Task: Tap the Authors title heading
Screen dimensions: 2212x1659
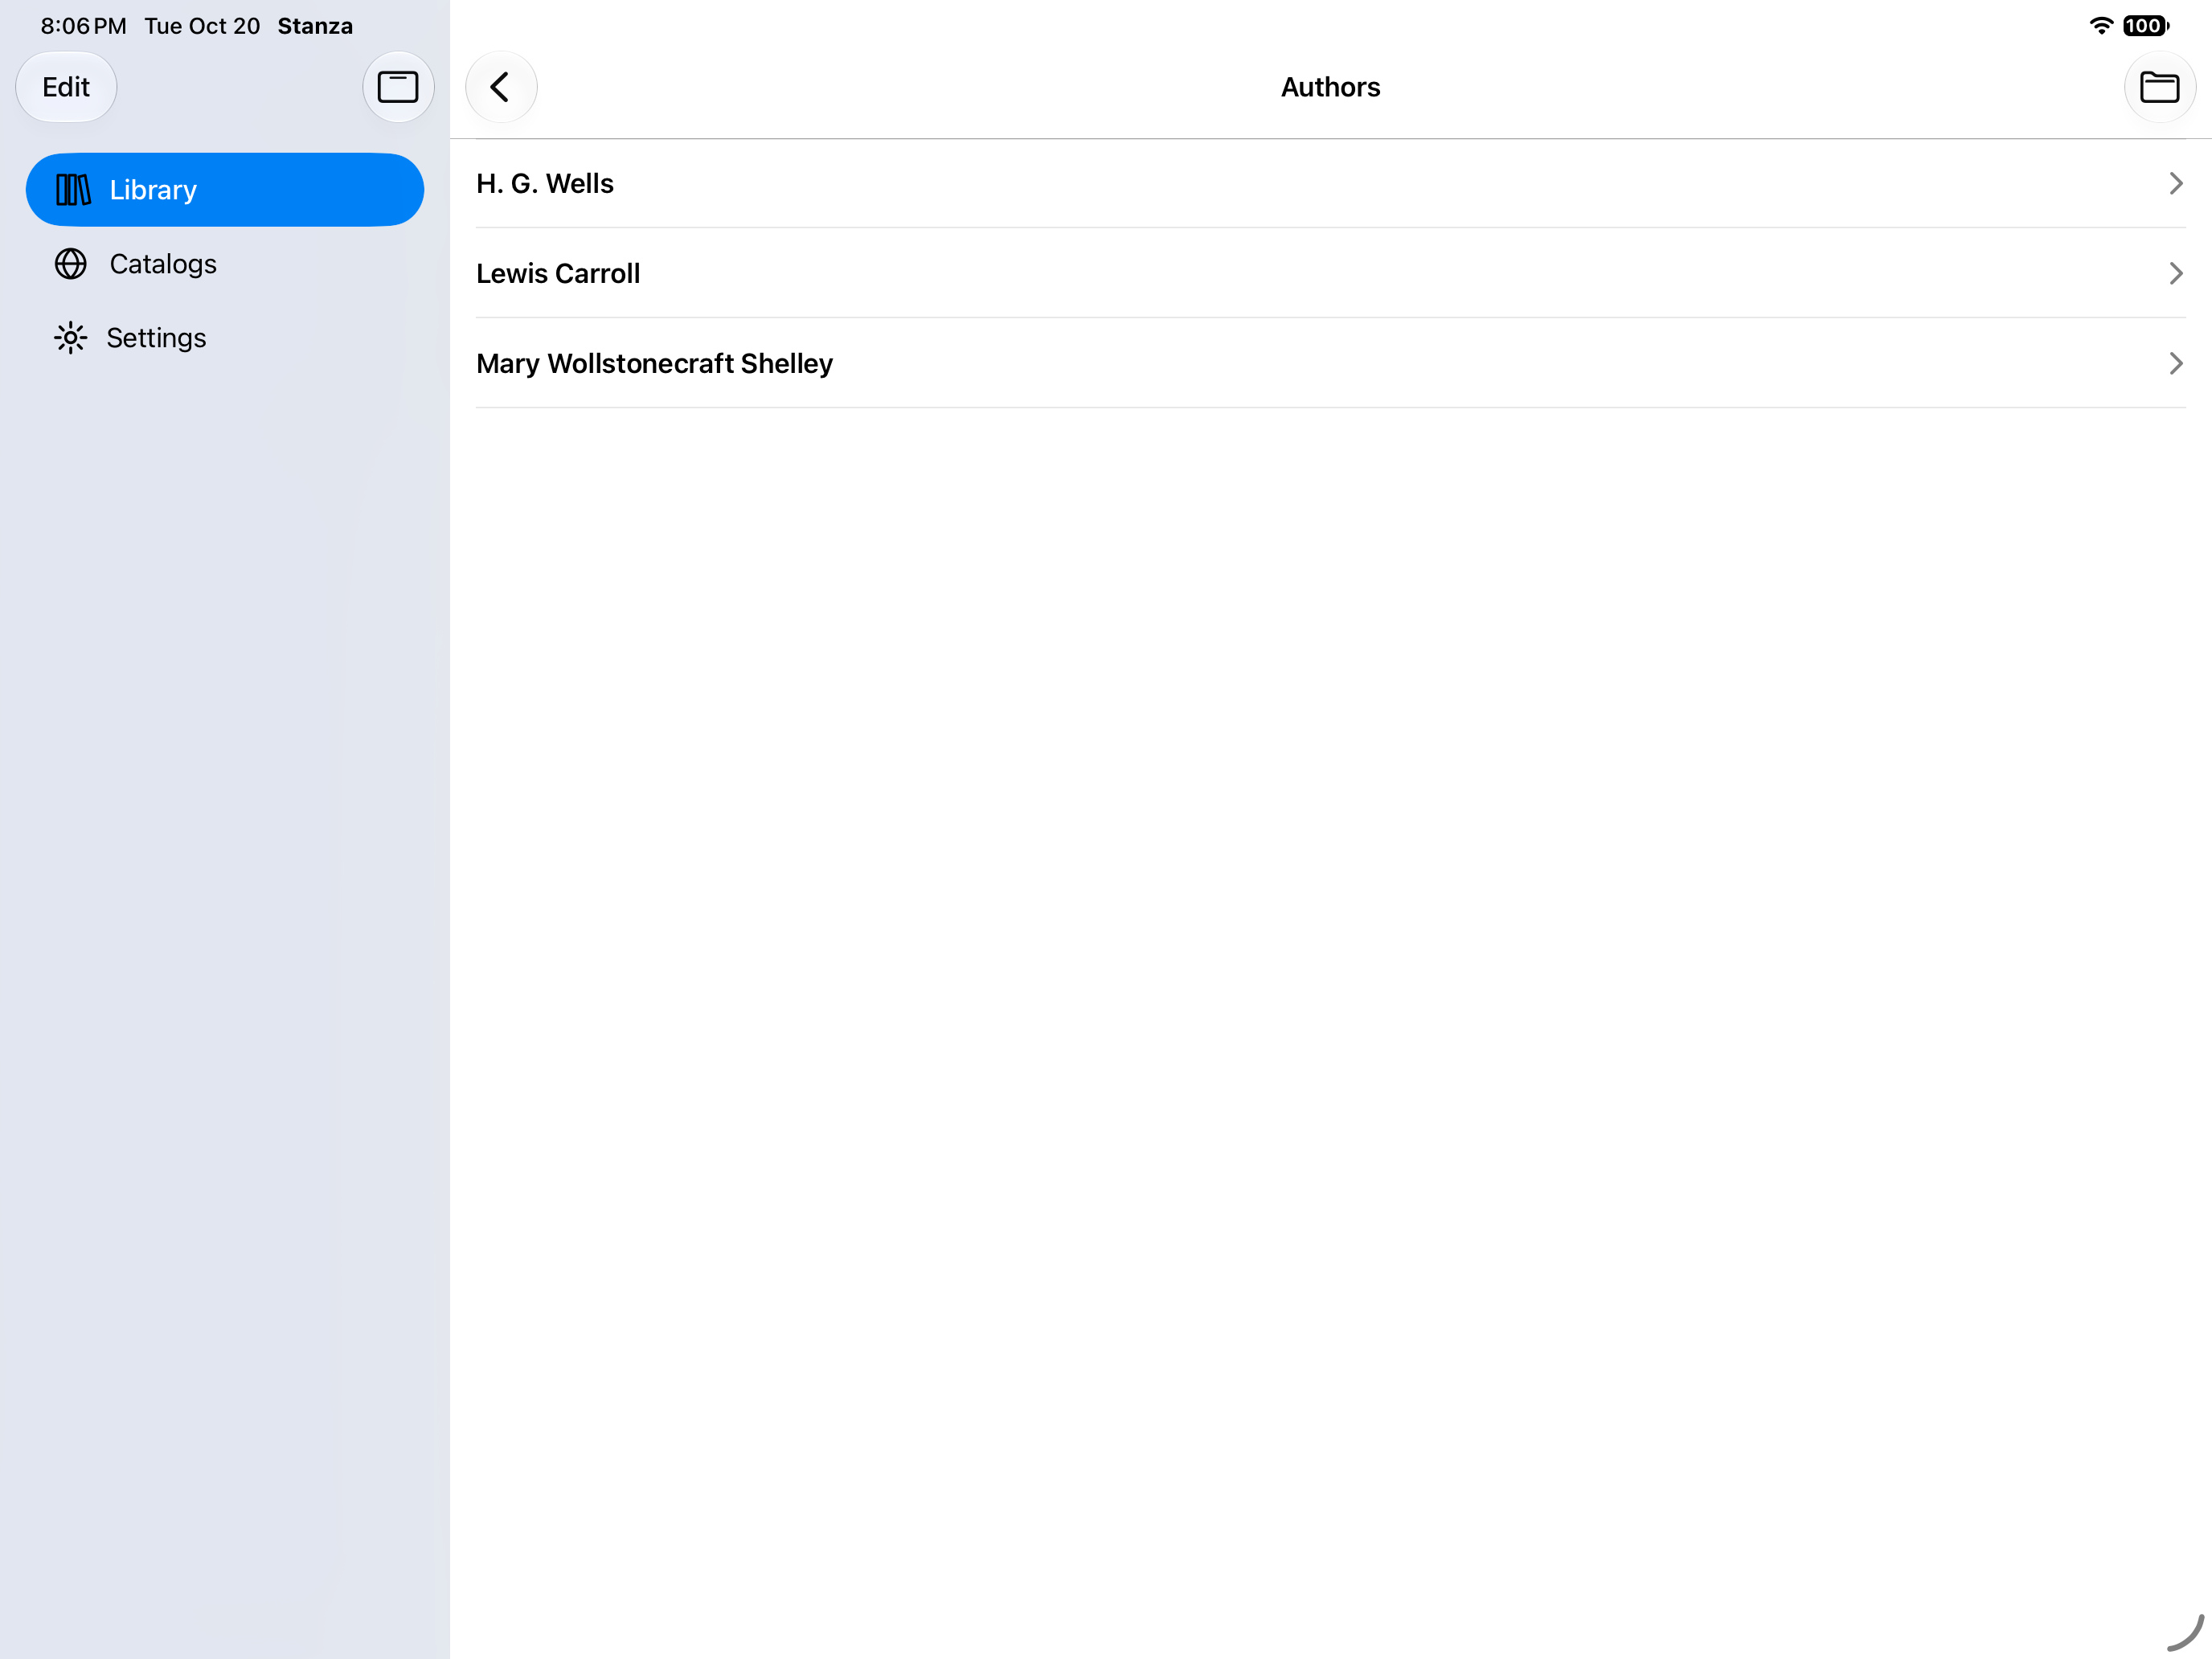Action: point(1330,87)
